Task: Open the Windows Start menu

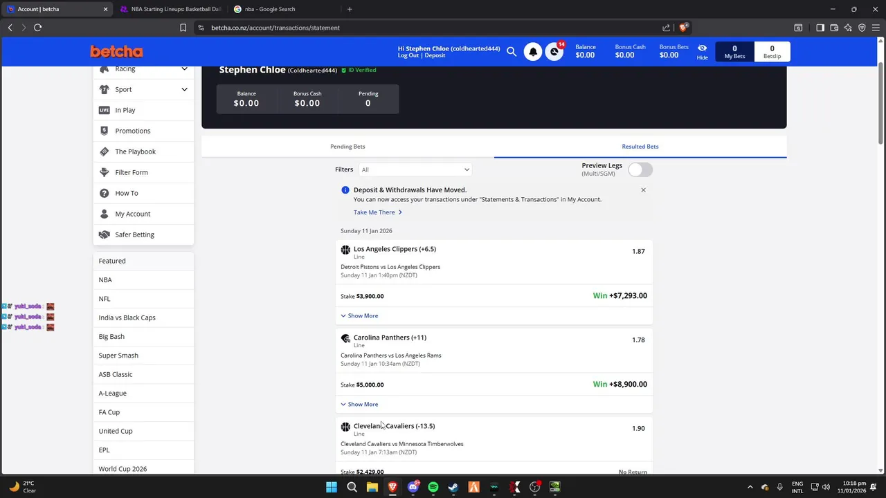Action: coord(331,487)
